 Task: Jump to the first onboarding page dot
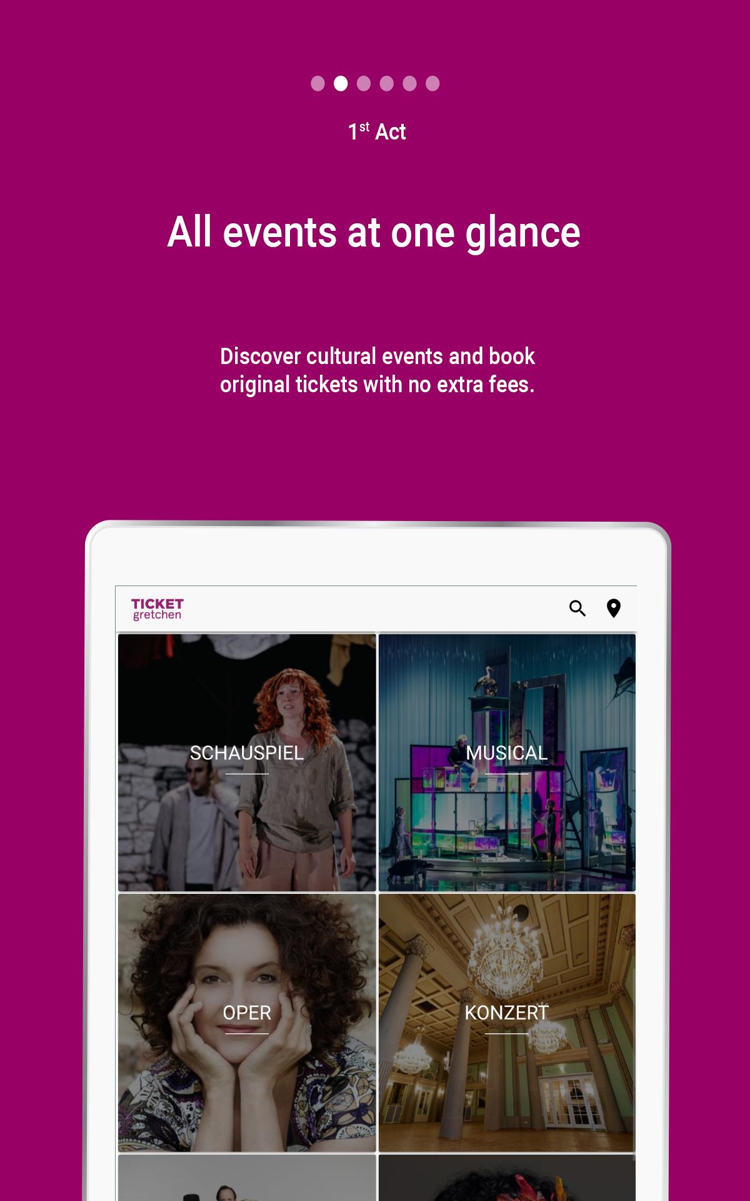click(317, 84)
